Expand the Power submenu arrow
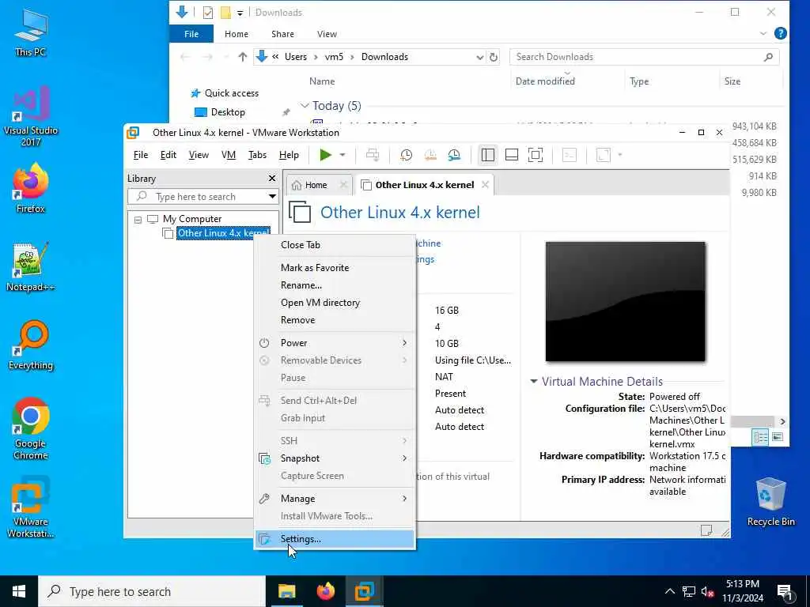The height and width of the screenshot is (607, 810). pyautogui.click(x=404, y=343)
